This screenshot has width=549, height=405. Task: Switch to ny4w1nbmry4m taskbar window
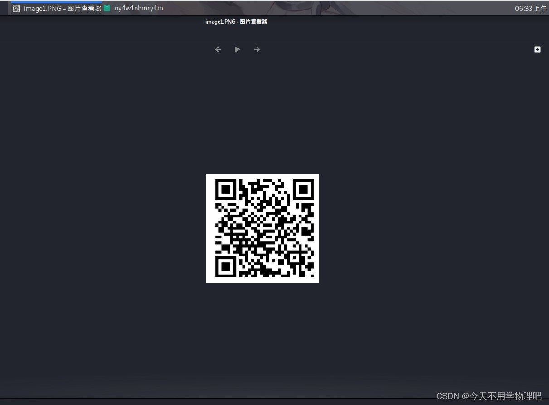tap(133, 8)
